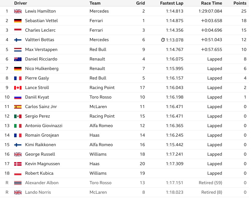Click the Danish flag beside Kevin Magnussen
The height and width of the screenshot is (198, 251).
[x=18, y=164]
